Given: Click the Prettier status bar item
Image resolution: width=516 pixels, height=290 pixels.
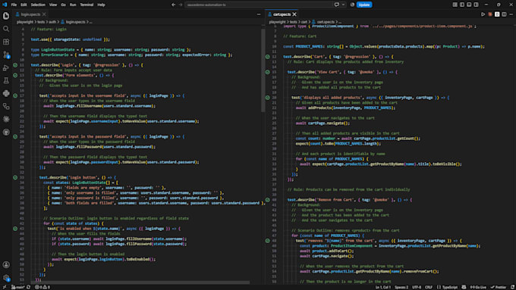Looking at the screenshot, I should coord(499,287).
